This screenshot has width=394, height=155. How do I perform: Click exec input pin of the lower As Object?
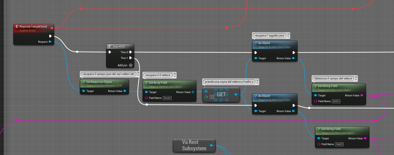pos(256,105)
